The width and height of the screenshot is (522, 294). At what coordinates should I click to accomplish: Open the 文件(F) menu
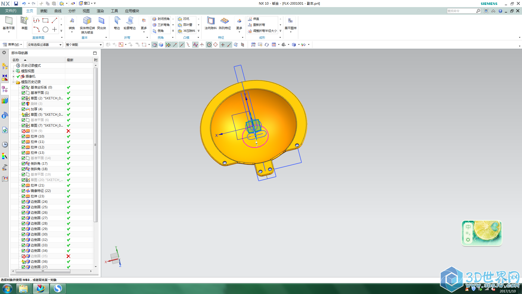point(11,11)
